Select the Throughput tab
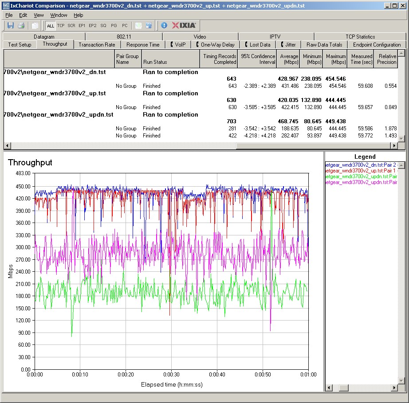This screenshot has width=409, height=403. pos(55,44)
